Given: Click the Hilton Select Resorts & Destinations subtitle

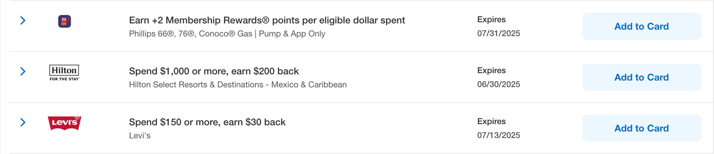Looking at the screenshot, I should [x=238, y=85].
